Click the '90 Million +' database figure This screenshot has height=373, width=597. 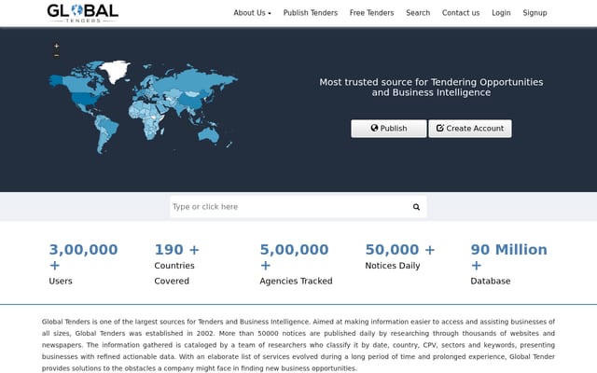click(508, 257)
